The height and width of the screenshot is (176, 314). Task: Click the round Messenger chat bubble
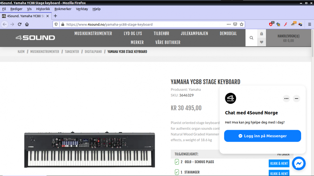(x=299, y=163)
